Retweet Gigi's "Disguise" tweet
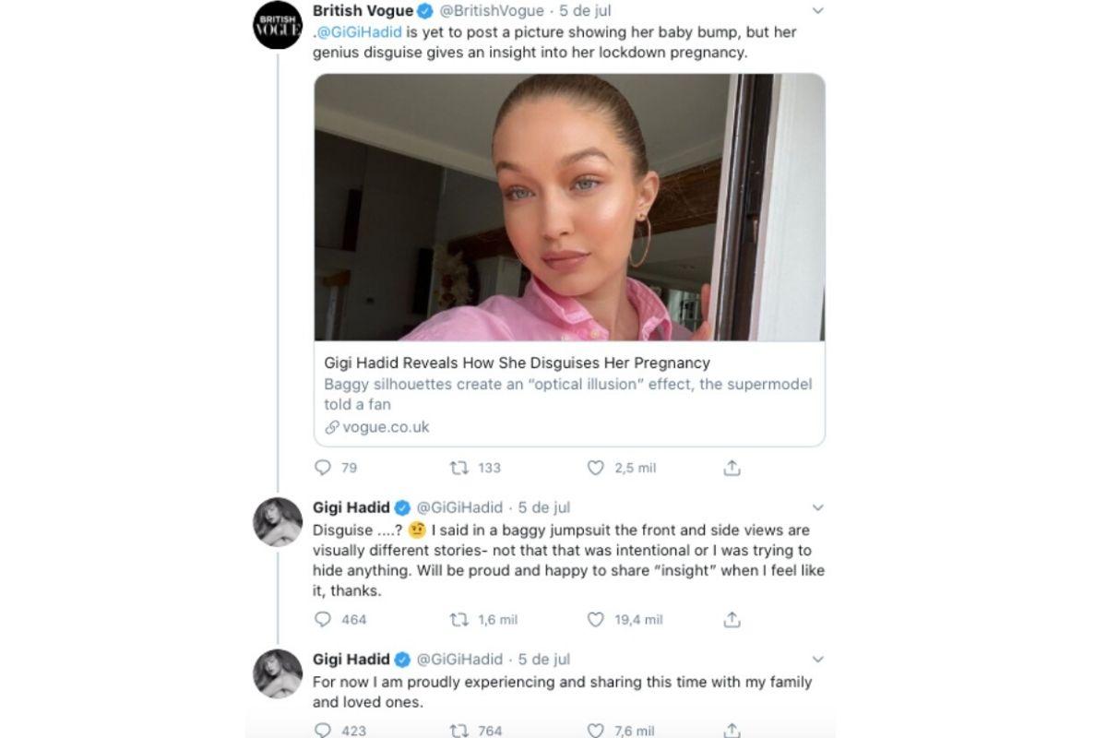 [x=458, y=620]
